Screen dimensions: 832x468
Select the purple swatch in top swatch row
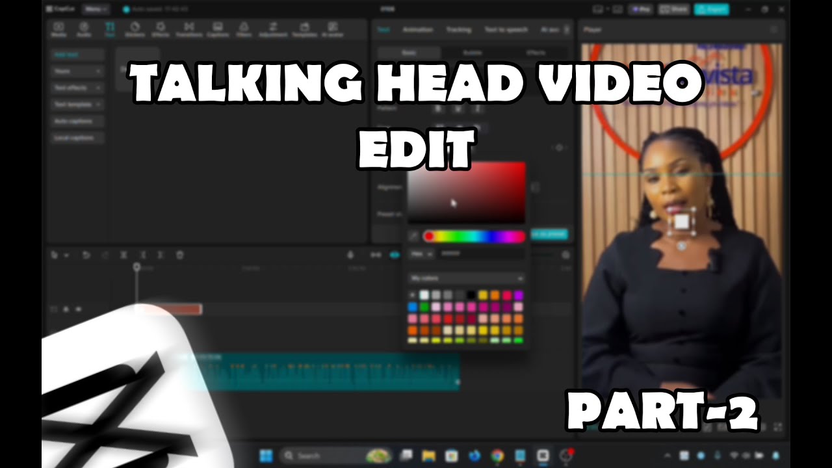coord(519,295)
